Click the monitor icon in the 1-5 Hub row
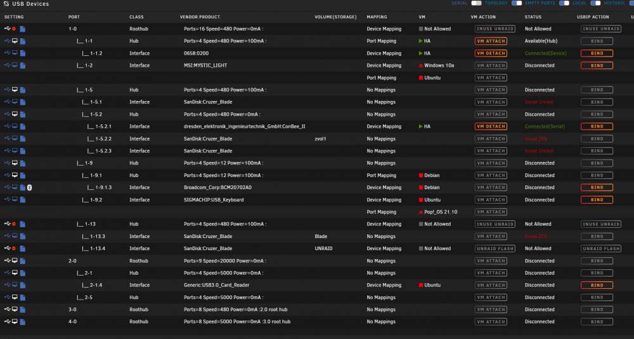This screenshot has width=634, height=339. (x=15, y=90)
